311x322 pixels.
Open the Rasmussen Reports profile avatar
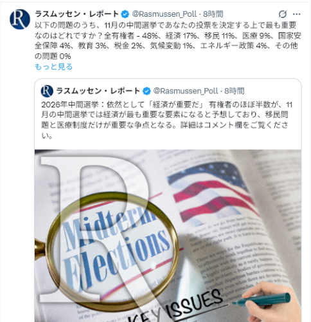[20, 19]
